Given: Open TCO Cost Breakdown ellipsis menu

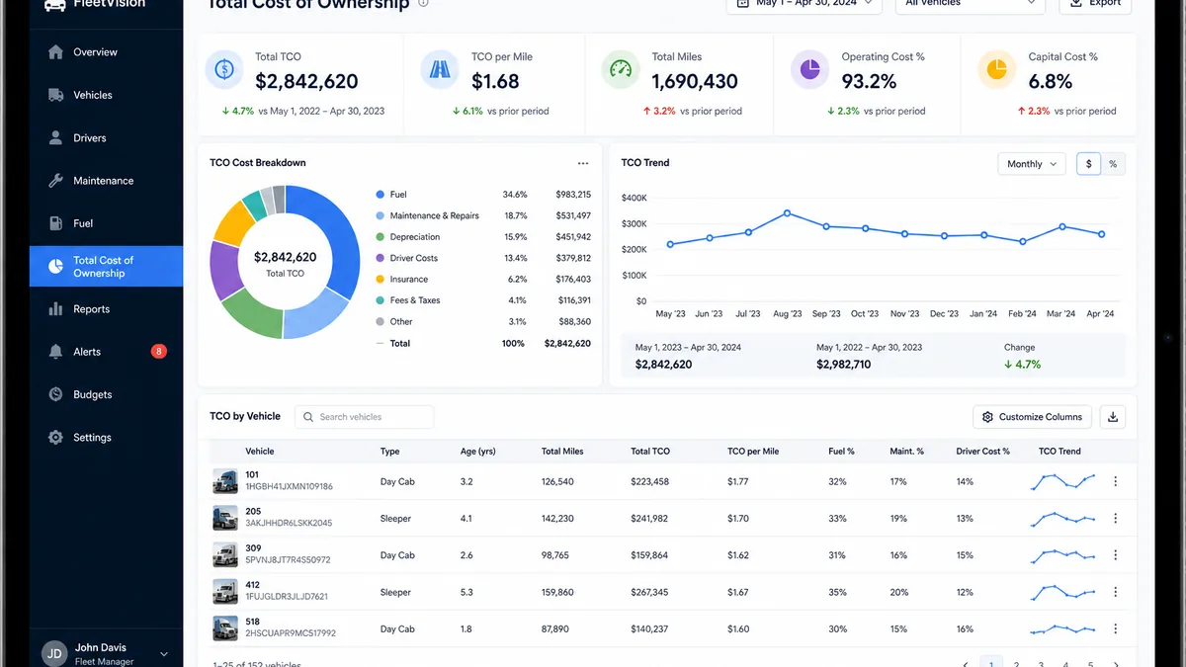Looking at the screenshot, I should click(583, 163).
